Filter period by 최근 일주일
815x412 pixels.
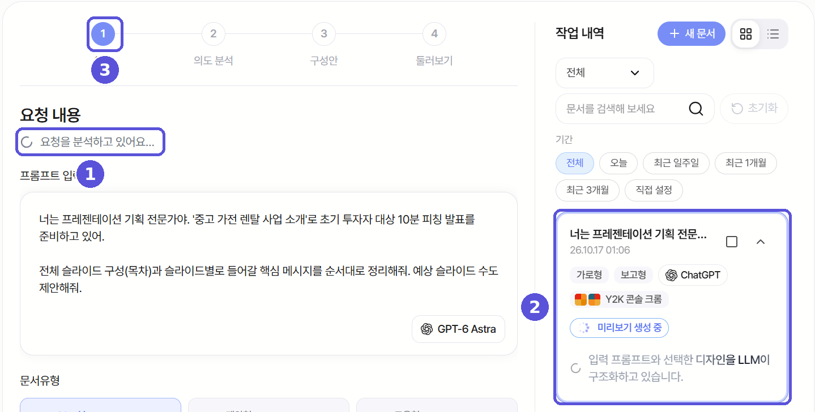(x=676, y=163)
